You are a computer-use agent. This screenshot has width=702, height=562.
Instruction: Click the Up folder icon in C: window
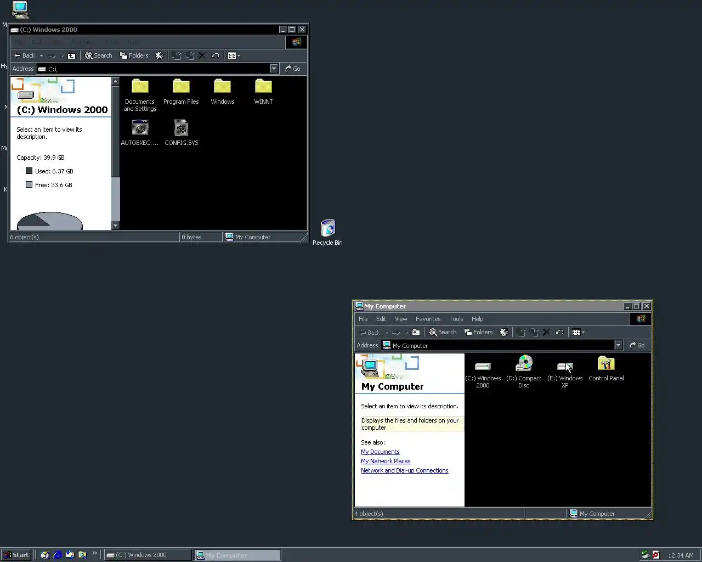71,55
